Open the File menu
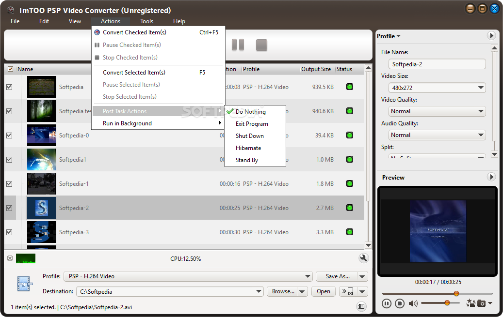Image resolution: width=503 pixels, height=317 pixels. pos(15,21)
